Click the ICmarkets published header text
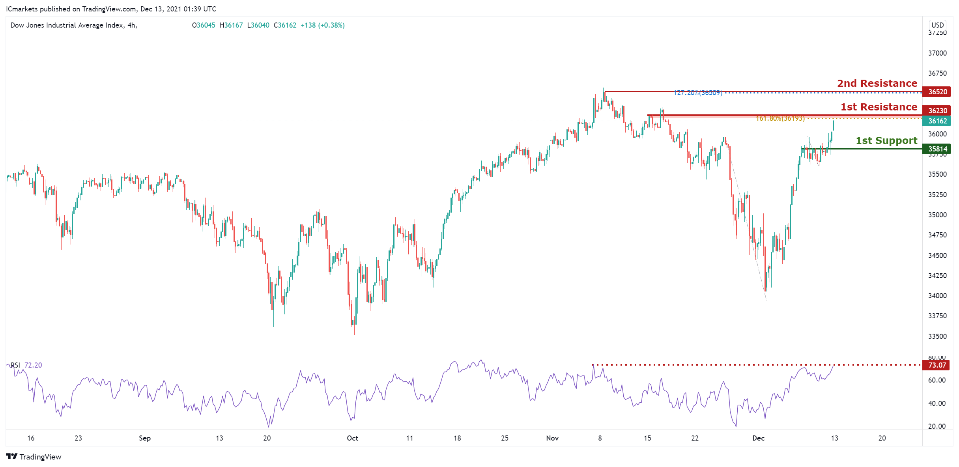Viewport: 959px width, 467px height. tap(111, 9)
